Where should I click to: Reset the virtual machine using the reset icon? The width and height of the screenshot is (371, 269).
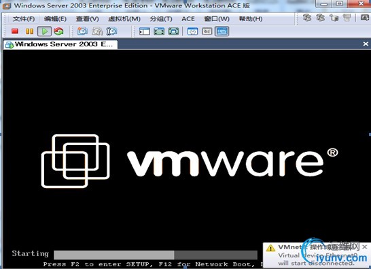click(x=58, y=31)
